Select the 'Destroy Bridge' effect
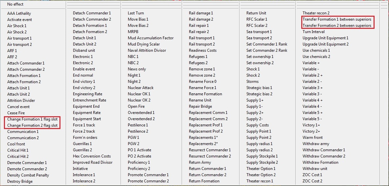Viewport: 389px width, 186px height. coord(20,181)
